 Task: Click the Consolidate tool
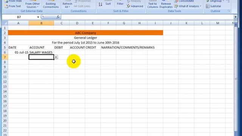pos(184,1)
